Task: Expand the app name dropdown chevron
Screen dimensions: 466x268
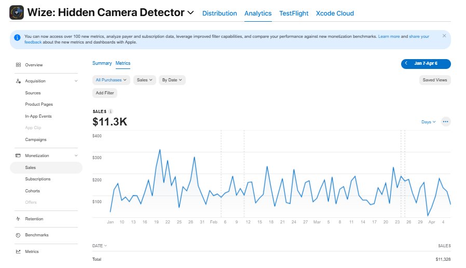Action: [190, 12]
